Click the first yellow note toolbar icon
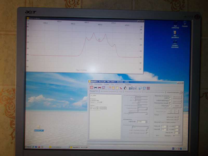 click(x=113, y=88)
